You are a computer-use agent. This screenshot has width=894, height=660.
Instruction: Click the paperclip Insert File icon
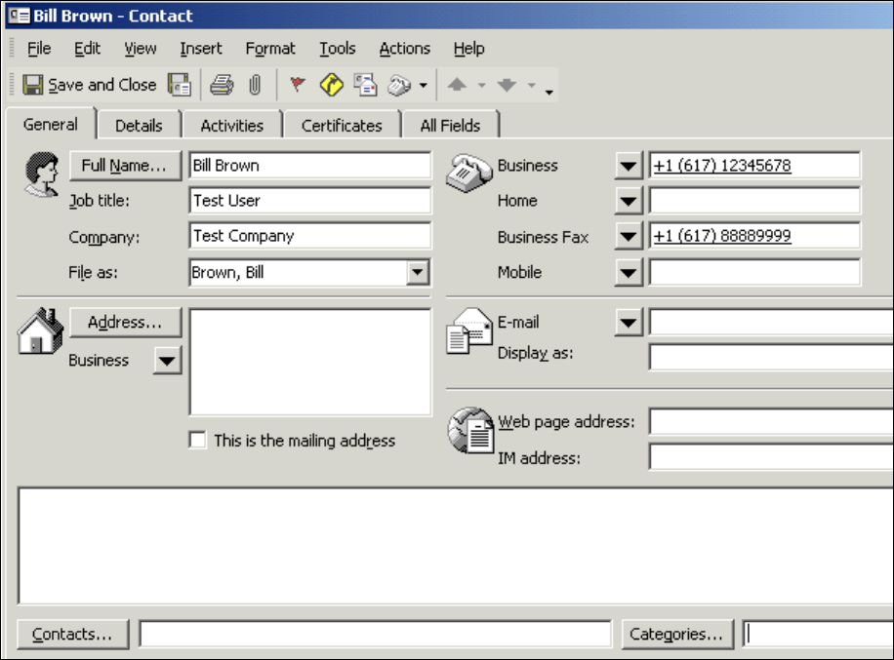point(255,85)
